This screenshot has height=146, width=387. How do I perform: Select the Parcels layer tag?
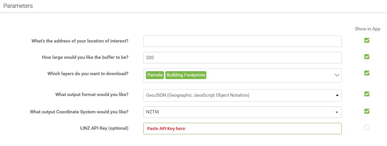click(x=155, y=75)
